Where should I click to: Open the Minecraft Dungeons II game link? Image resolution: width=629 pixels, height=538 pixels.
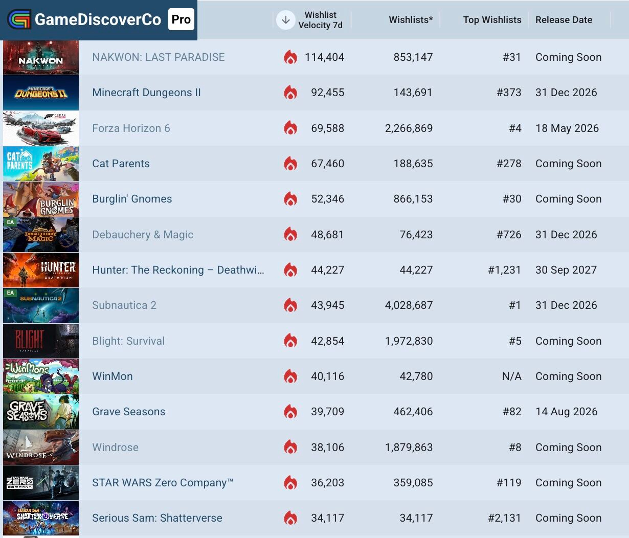point(146,93)
